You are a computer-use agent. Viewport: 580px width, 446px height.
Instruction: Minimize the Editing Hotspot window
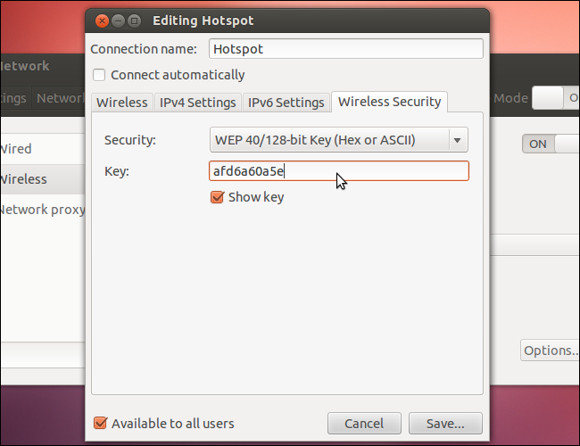click(x=118, y=20)
